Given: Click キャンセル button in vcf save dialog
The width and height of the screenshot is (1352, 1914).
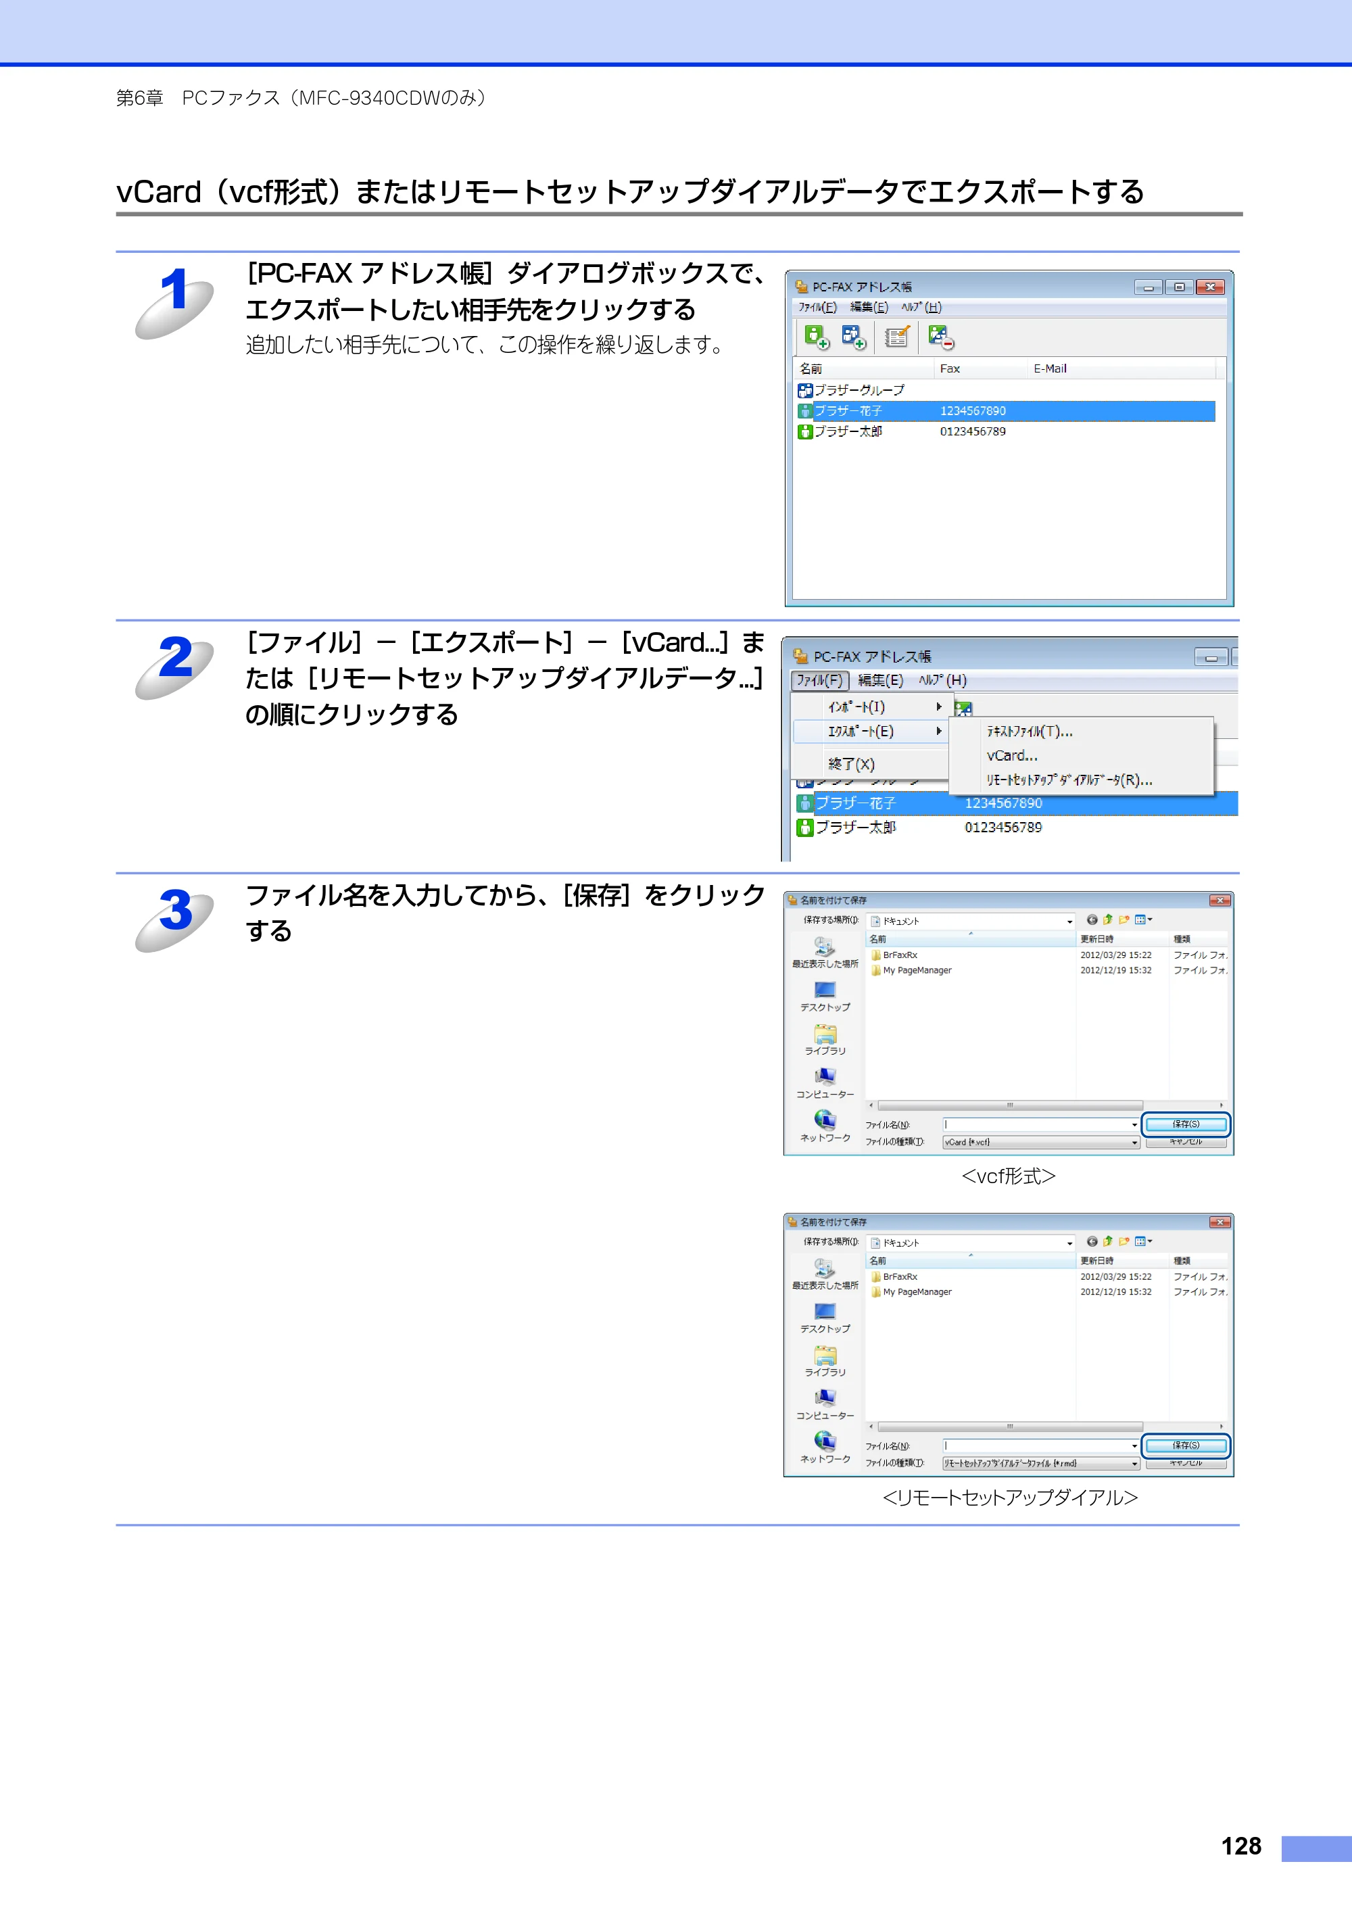Looking at the screenshot, I should (1186, 1142).
